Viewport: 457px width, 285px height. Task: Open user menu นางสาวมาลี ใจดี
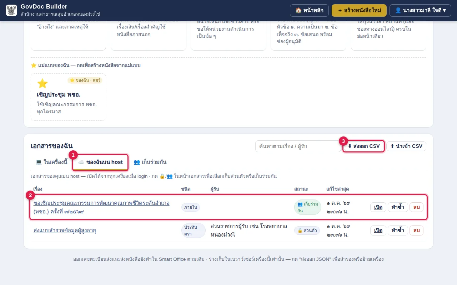coord(420,10)
